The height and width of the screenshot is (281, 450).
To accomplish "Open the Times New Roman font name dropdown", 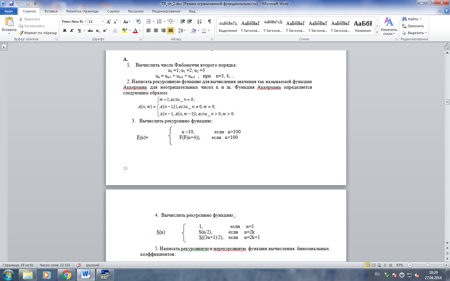I will (x=85, y=22).
